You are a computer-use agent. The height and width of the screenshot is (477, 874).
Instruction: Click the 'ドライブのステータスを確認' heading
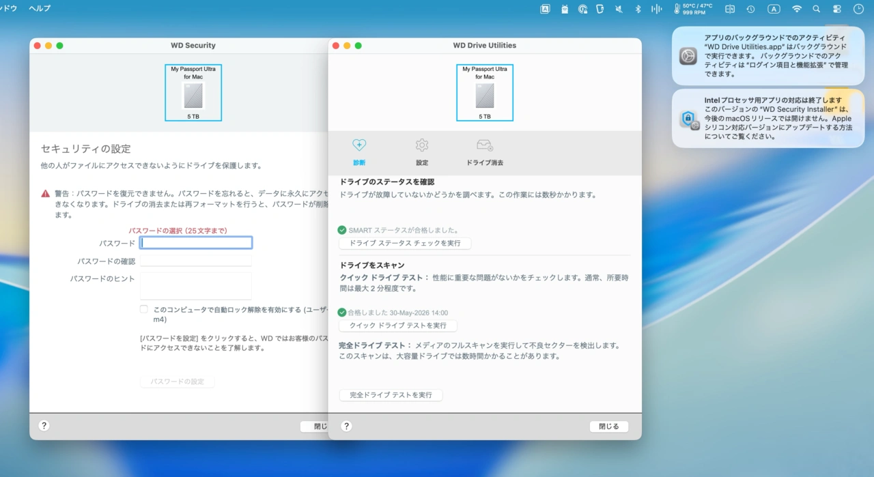pyautogui.click(x=387, y=182)
